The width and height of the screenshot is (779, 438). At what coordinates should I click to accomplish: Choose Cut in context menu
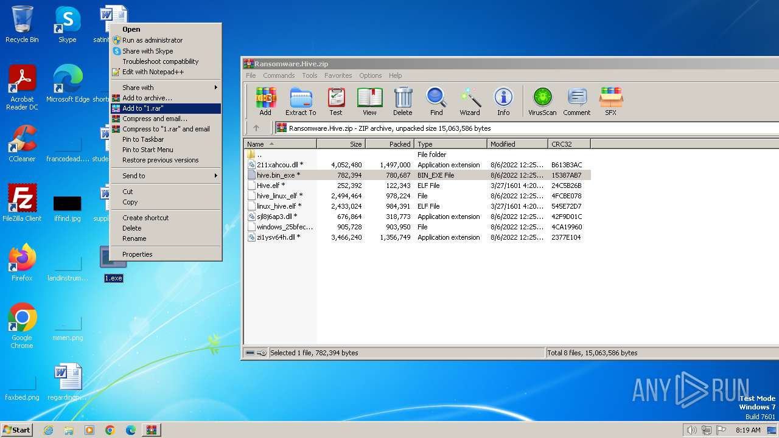(x=166, y=192)
